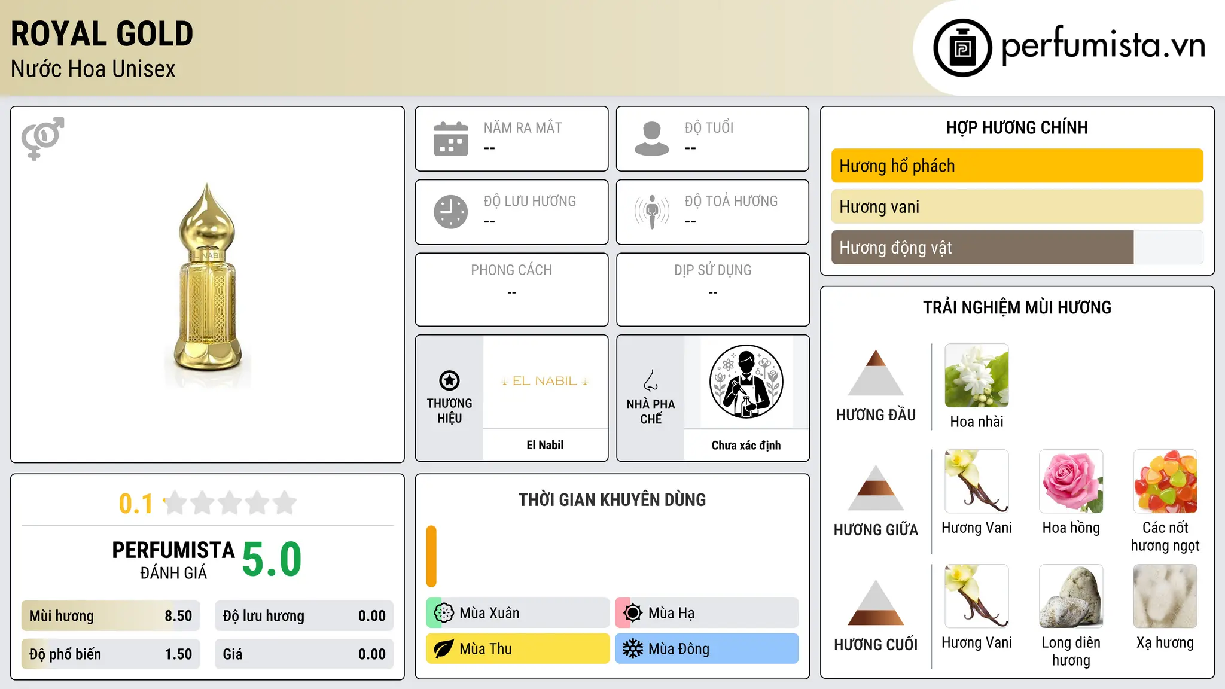Click the ĐỘ TOẢ HƯƠNG label

pyautogui.click(x=731, y=201)
